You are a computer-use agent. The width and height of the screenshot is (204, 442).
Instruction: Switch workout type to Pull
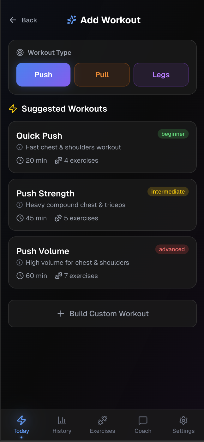102,75
